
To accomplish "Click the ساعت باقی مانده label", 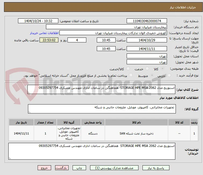I will (x=26, y=40).
